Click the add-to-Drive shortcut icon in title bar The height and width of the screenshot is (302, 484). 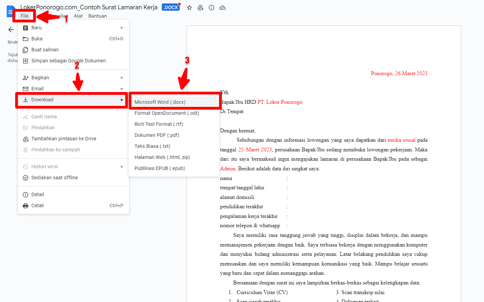coord(200,8)
